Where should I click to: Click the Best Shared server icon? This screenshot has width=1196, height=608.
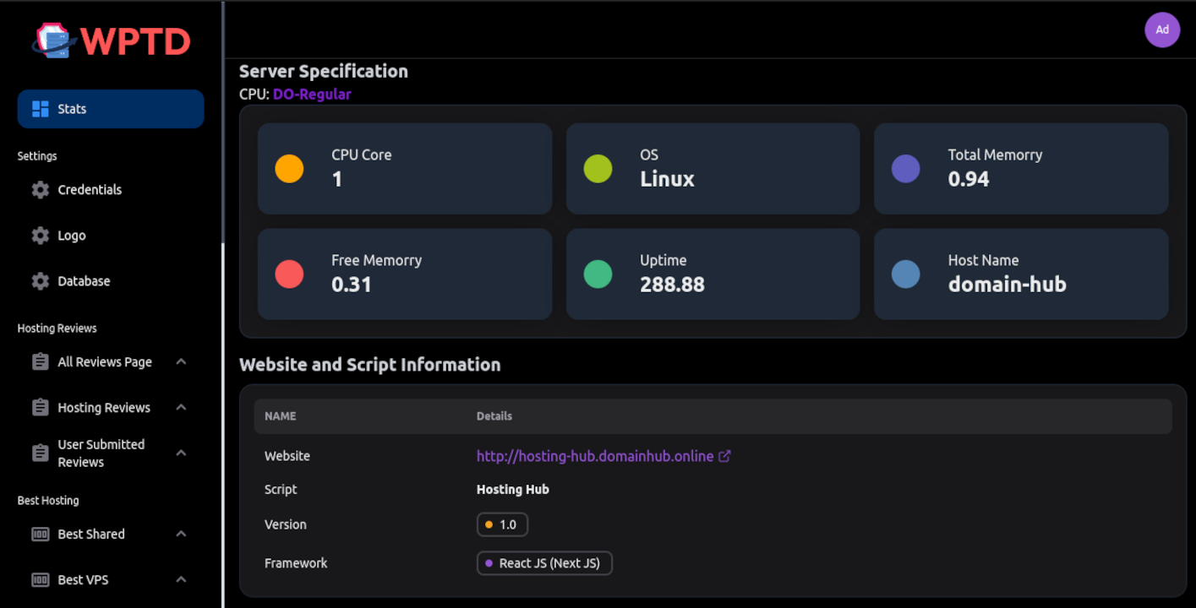click(41, 535)
